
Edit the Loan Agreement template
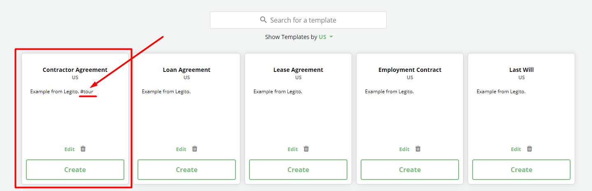point(181,150)
